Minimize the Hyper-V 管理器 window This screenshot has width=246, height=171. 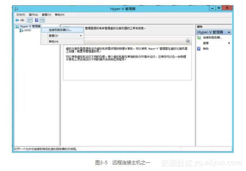(212, 8)
